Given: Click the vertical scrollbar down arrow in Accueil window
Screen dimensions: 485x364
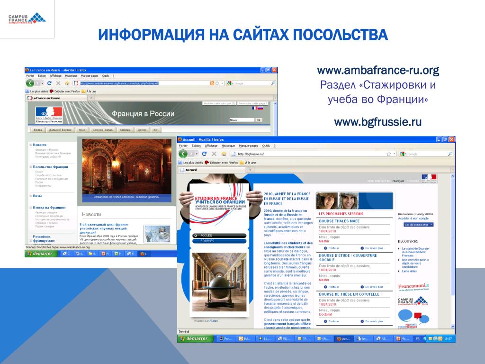Looking at the screenshot, I should click(x=452, y=326).
